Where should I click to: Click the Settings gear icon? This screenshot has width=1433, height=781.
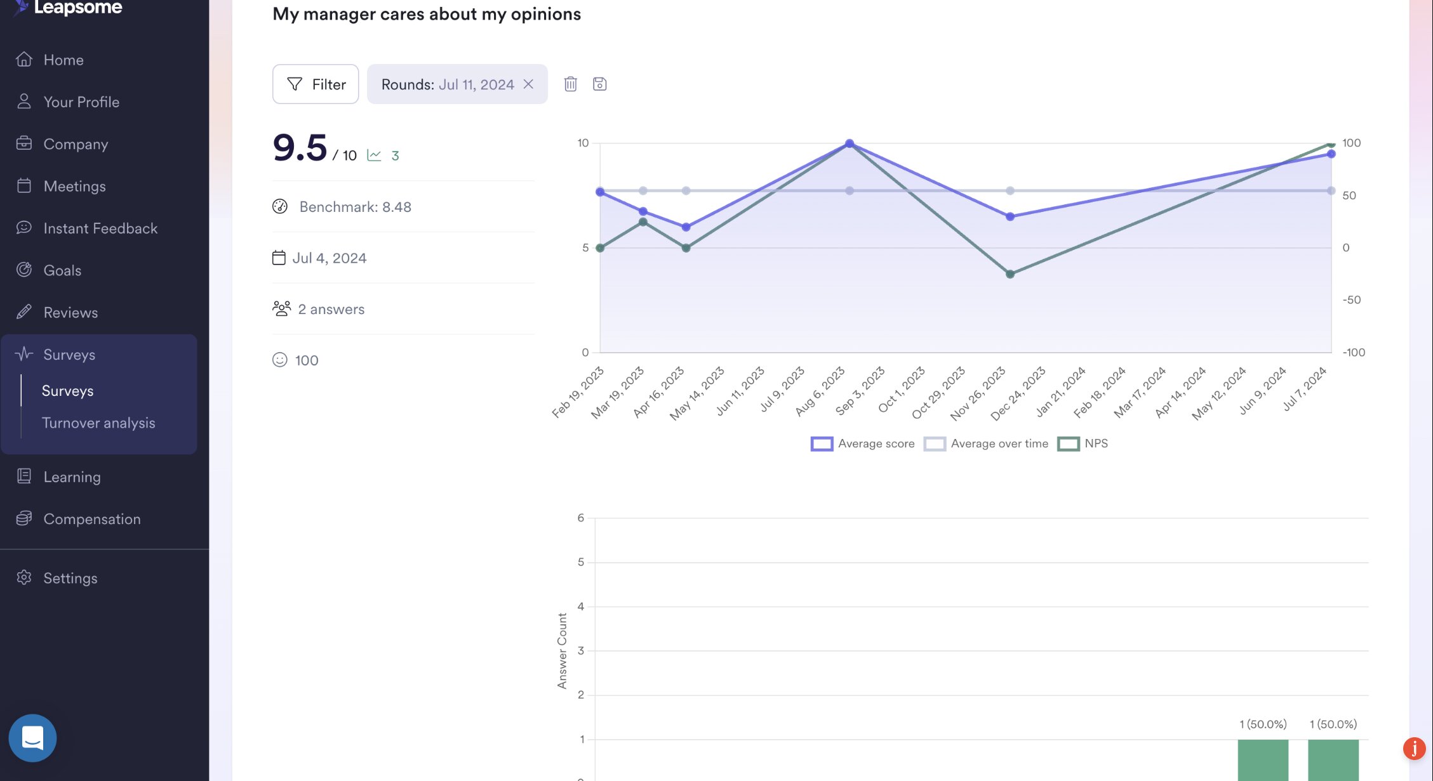pos(24,577)
